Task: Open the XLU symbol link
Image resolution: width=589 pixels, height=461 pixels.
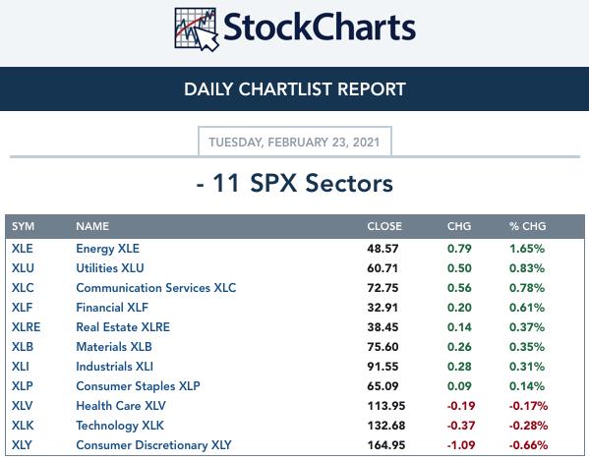Action: point(23,268)
